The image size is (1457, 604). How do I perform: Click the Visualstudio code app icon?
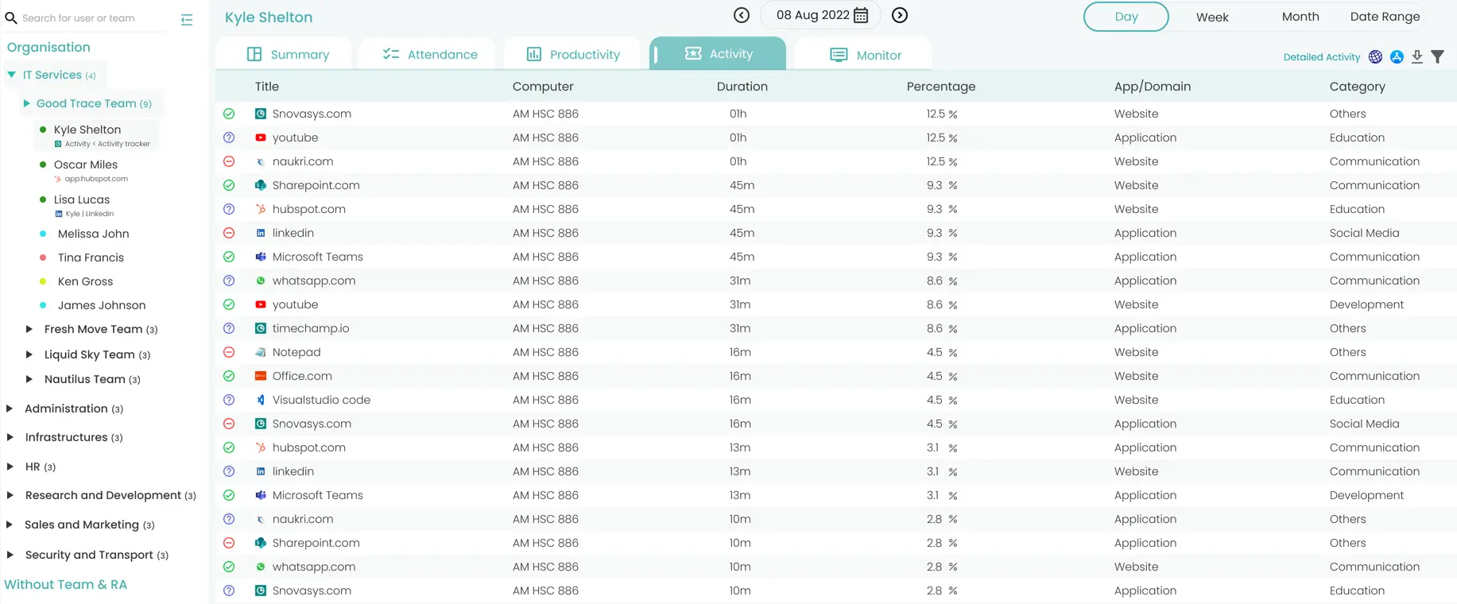point(261,400)
